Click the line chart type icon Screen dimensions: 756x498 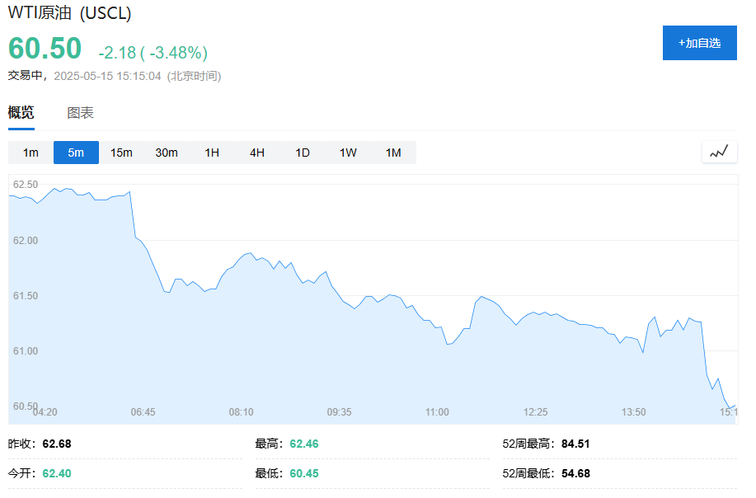click(x=719, y=152)
